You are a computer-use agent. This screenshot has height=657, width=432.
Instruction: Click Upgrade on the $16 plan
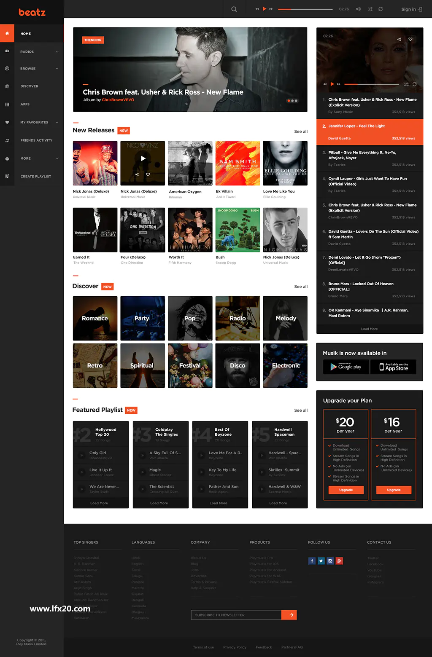(x=394, y=490)
